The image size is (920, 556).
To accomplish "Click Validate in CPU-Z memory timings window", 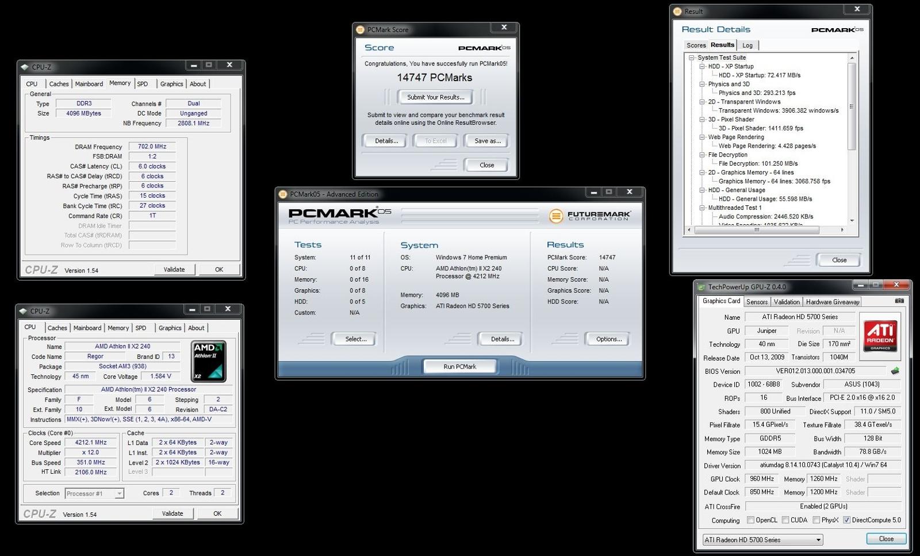I will [x=174, y=270].
